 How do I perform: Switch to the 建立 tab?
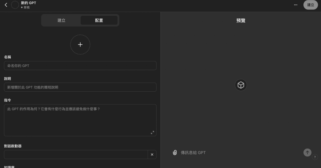[x=61, y=20]
